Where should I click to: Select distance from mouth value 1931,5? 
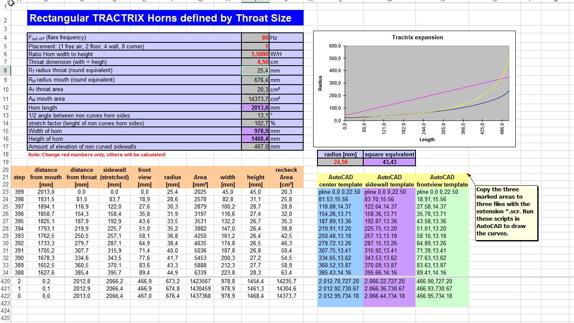(x=46, y=199)
